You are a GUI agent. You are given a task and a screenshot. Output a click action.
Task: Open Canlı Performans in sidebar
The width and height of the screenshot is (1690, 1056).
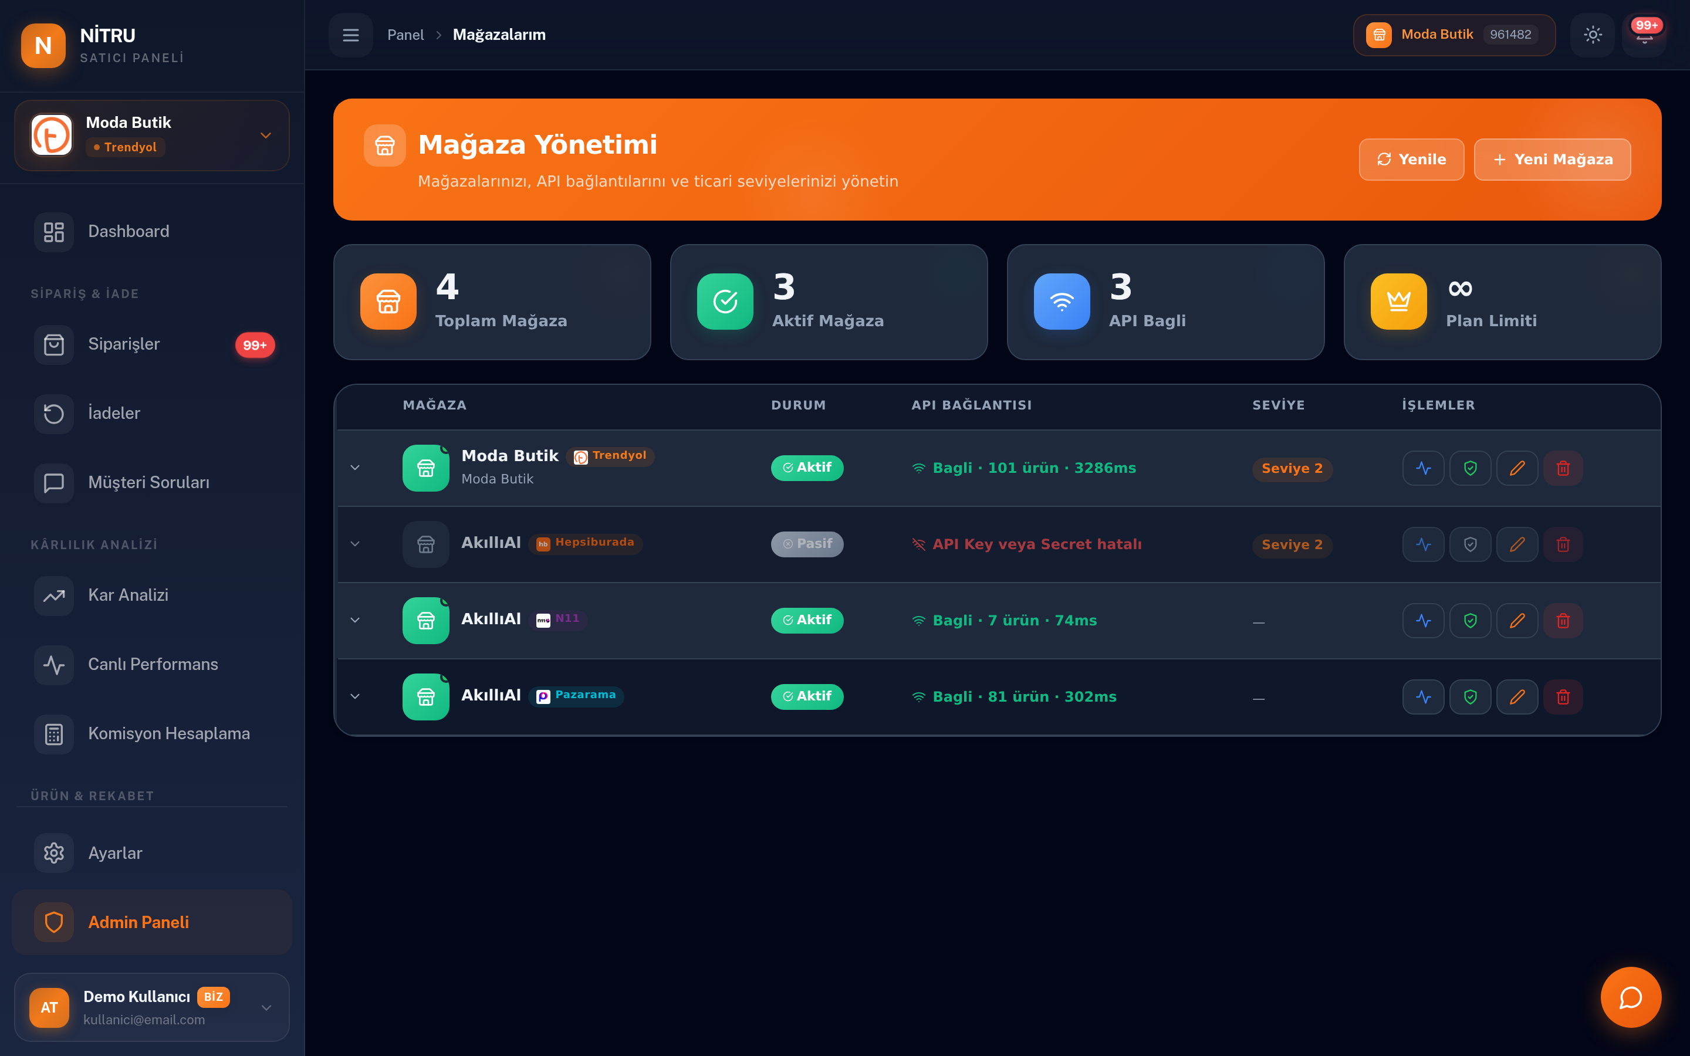tap(151, 664)
